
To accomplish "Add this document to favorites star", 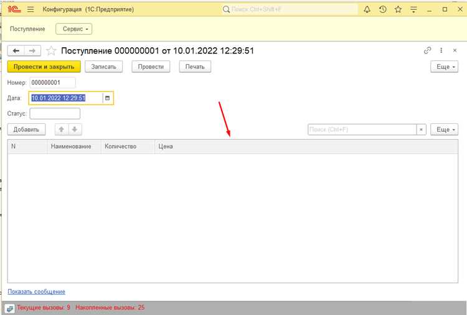I will click(x=51, y=51).
